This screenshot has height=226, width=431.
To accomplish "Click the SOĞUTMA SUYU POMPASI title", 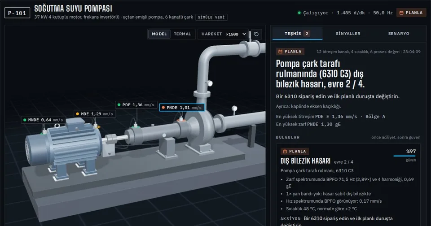I will (73, 9).
